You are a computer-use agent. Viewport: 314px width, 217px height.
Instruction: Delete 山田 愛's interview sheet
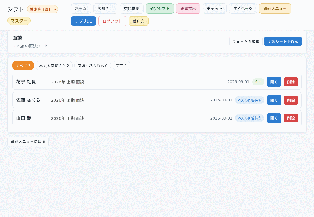click(x=291, y=118)
